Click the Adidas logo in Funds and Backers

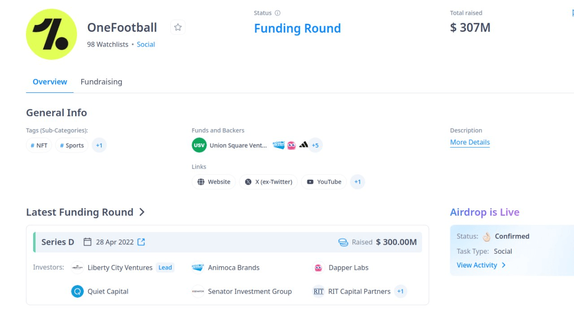[304, 145]
